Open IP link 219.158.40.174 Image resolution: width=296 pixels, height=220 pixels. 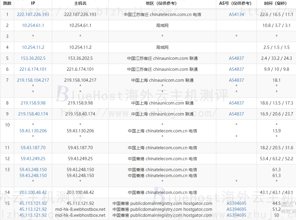[x=33, y=114]
